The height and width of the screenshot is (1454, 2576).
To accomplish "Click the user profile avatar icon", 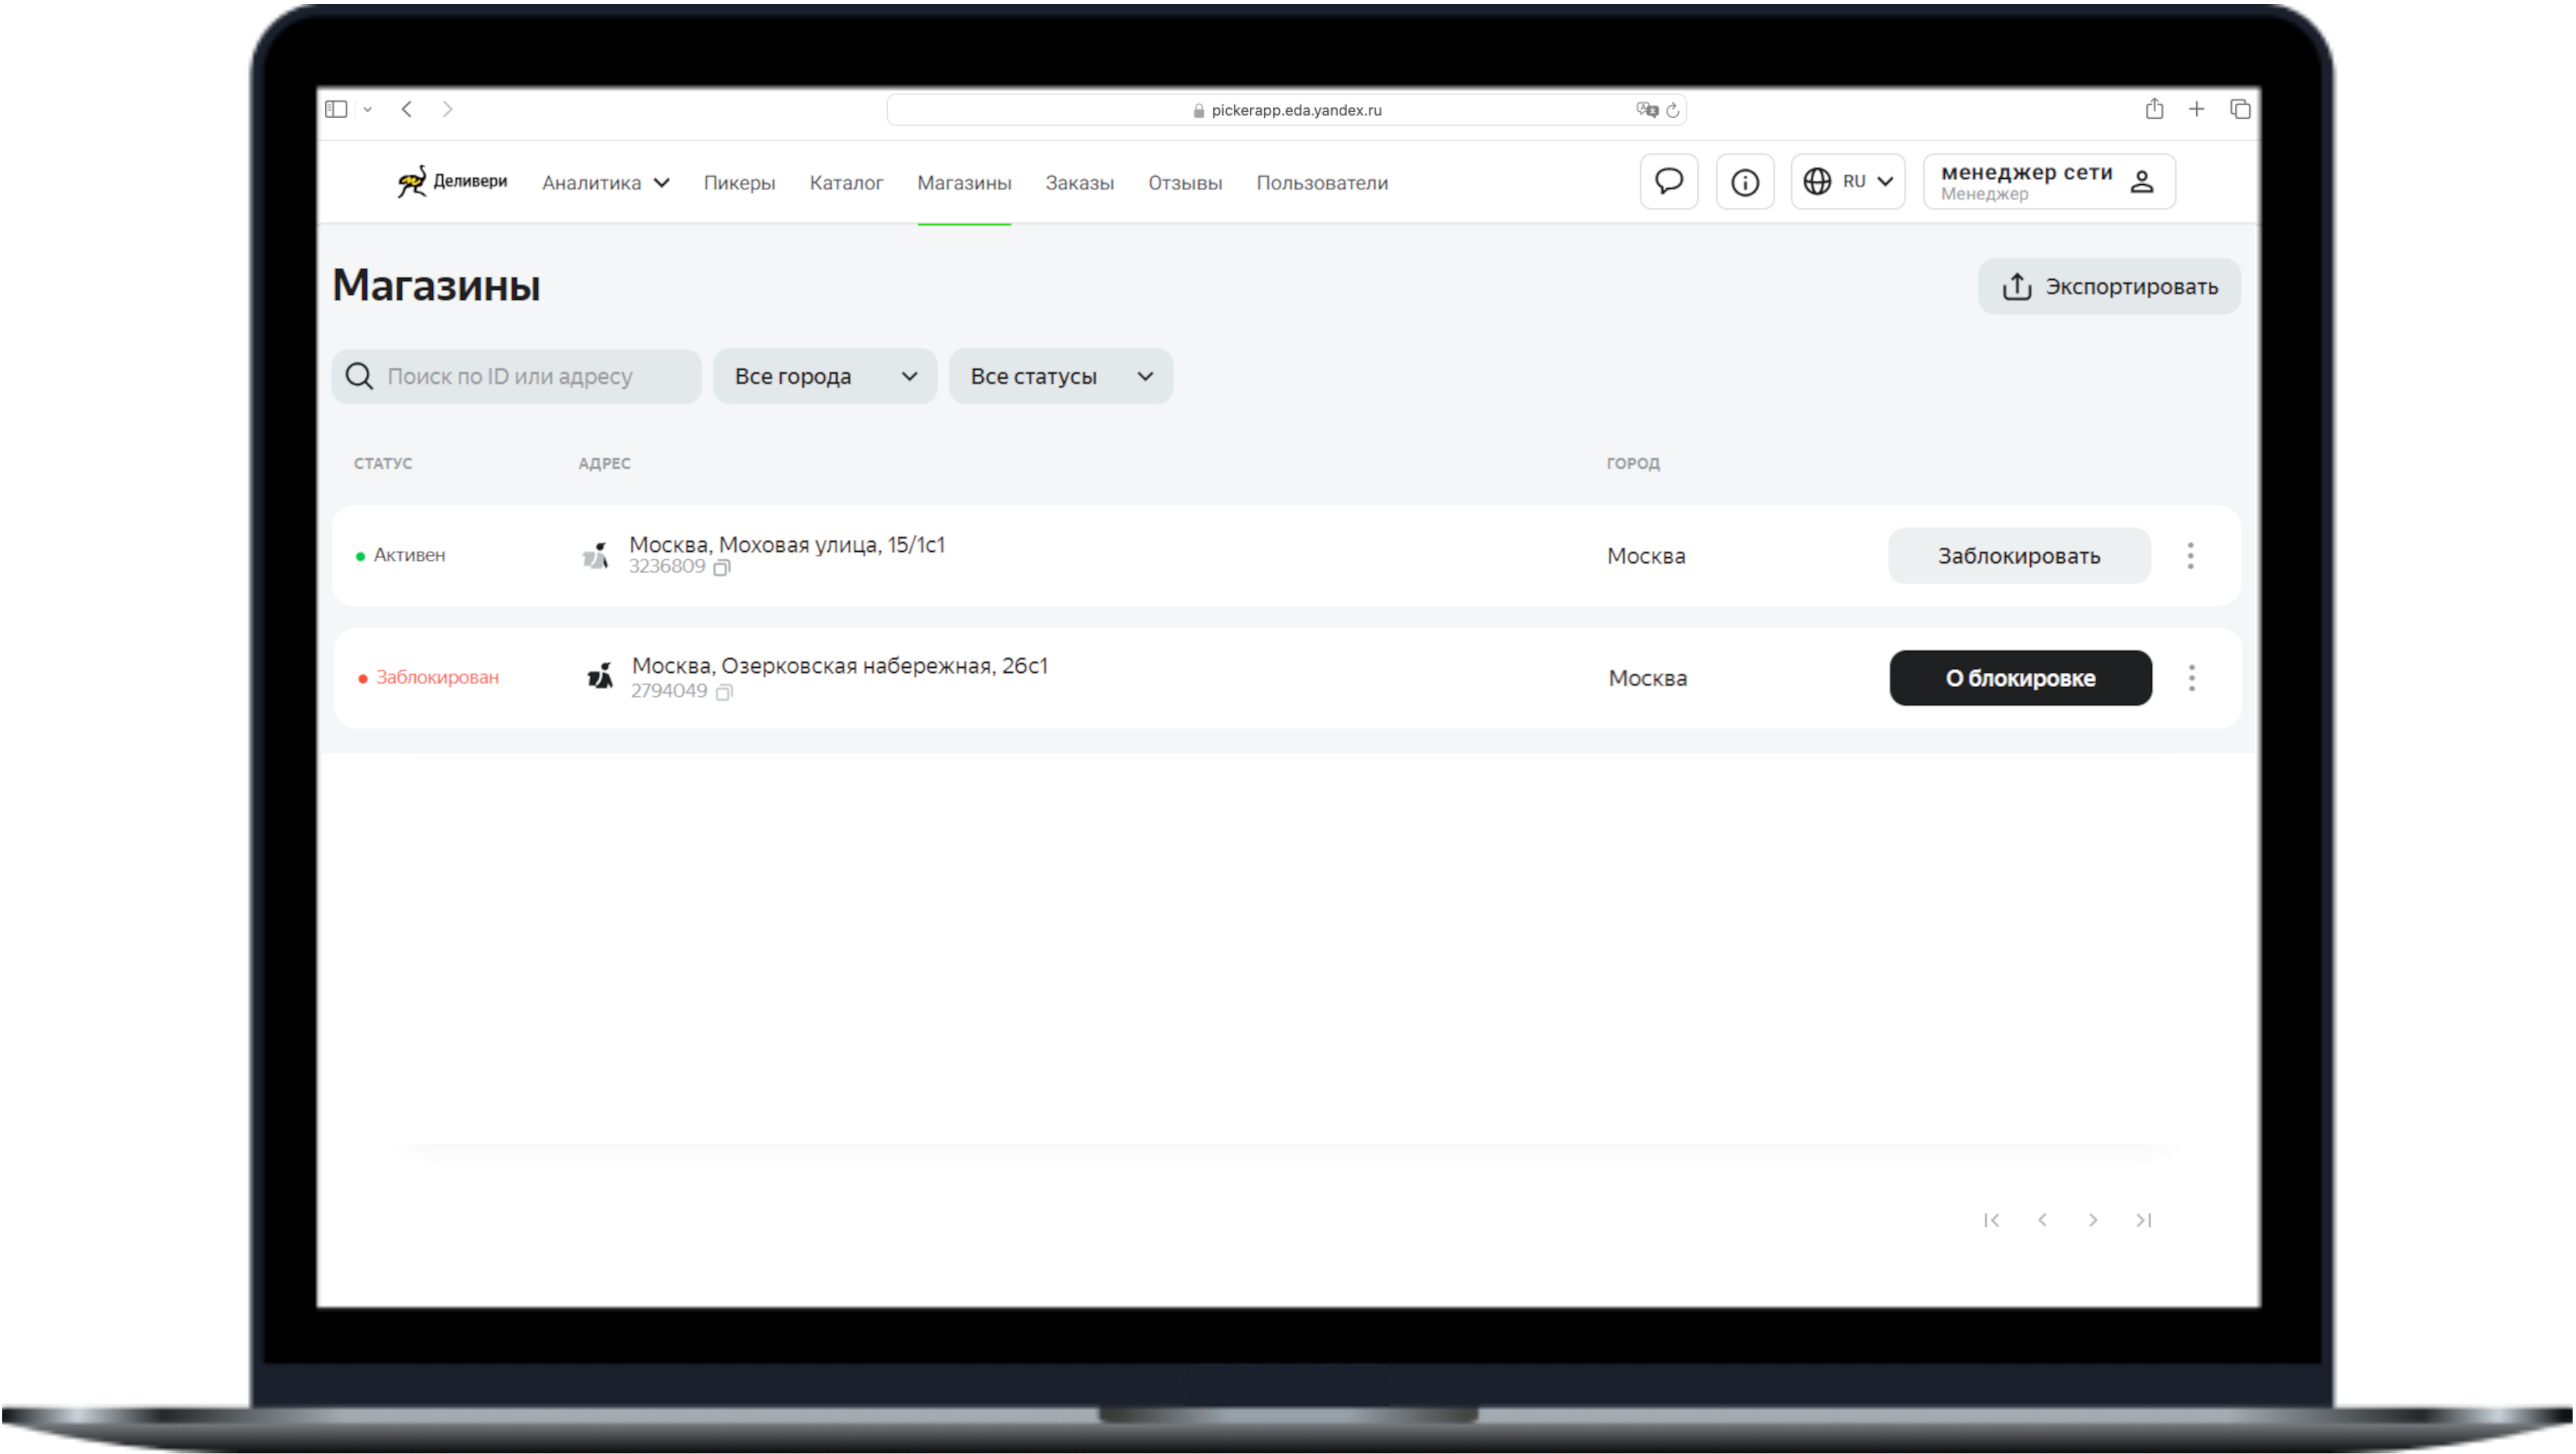I will [x=2142, y=182].
